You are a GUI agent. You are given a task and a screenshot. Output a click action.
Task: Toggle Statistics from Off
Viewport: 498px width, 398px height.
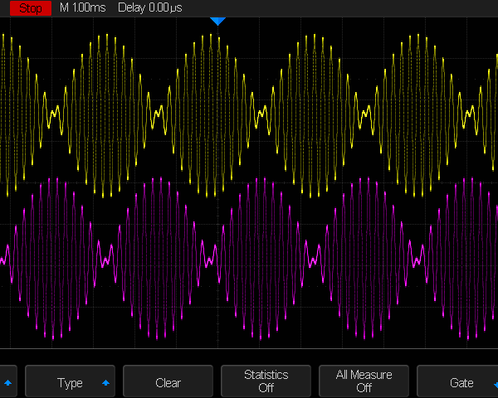pos(266,381)
